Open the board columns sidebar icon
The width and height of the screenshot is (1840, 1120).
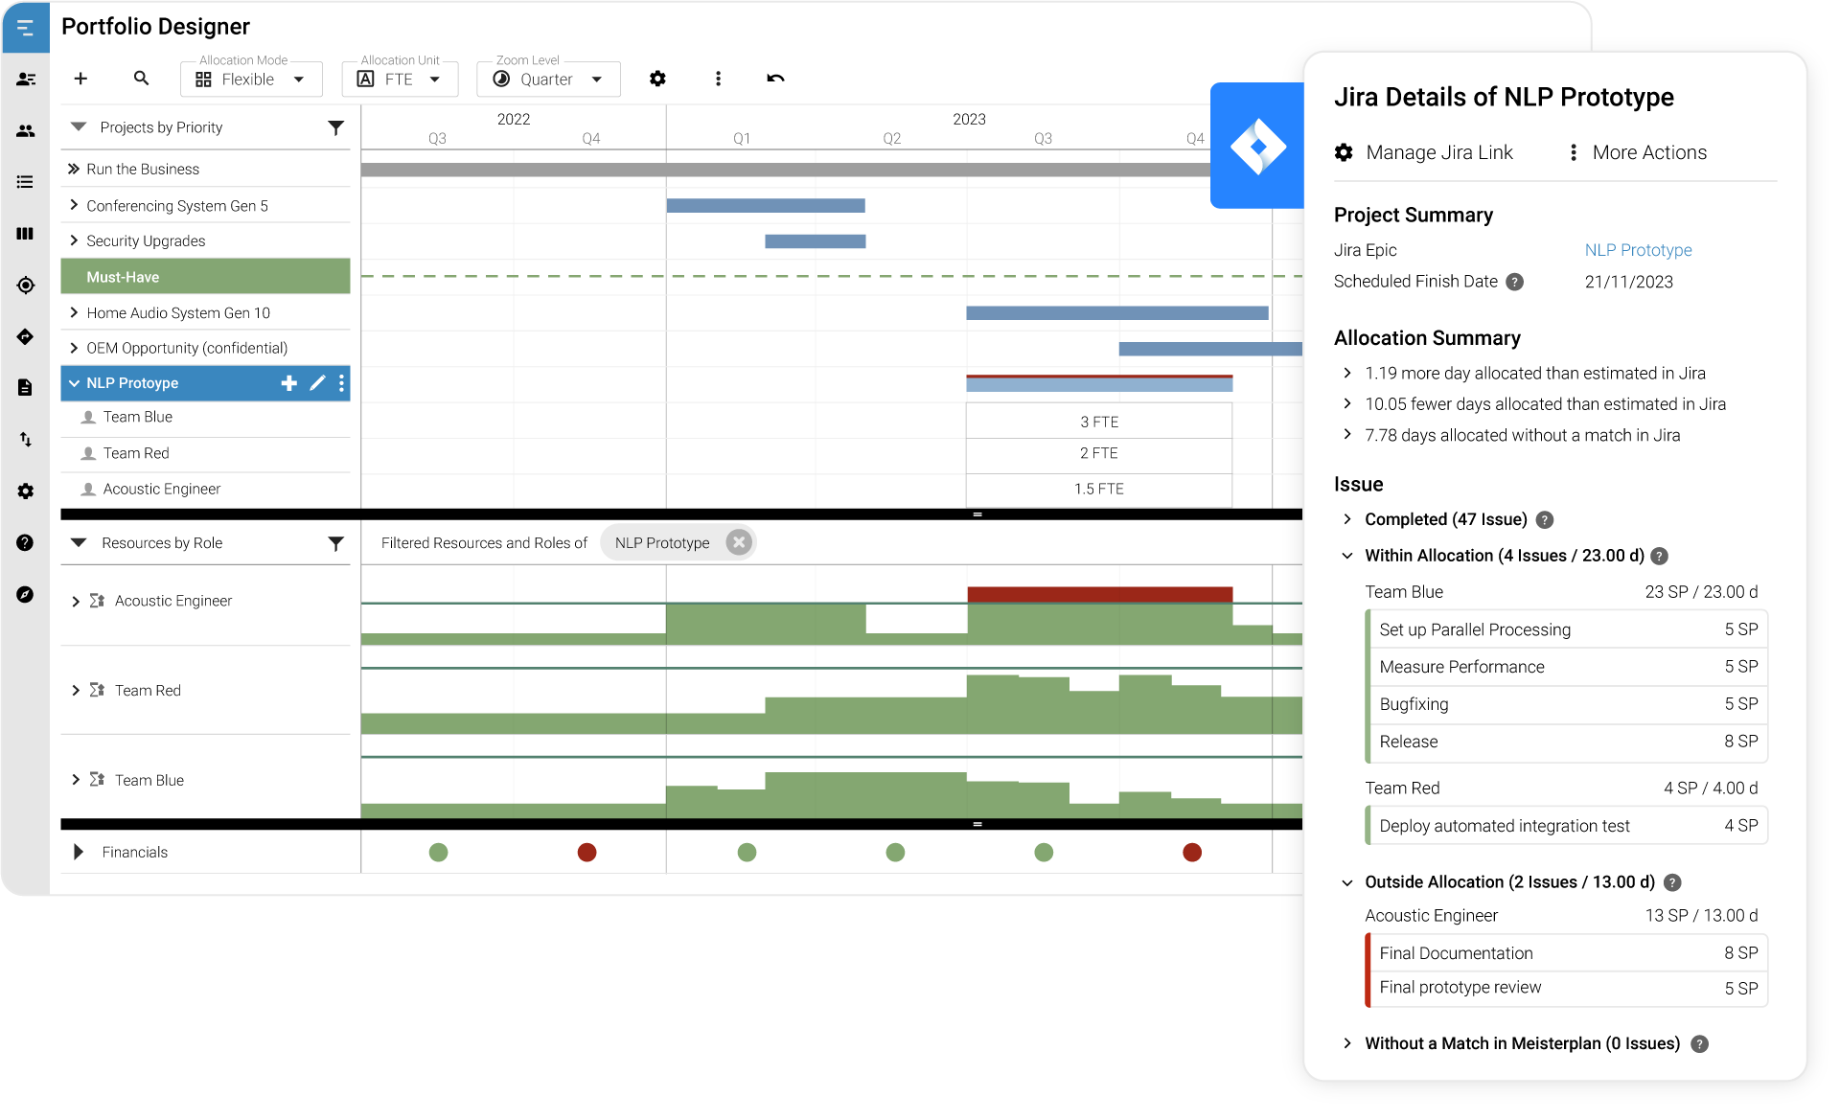pos(26,234)
